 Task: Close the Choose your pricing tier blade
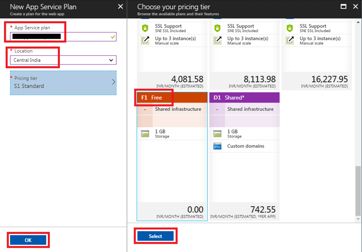click(356, 6)
